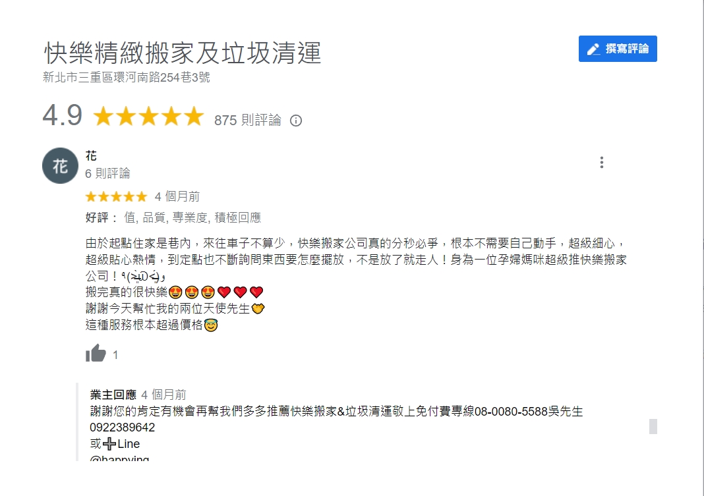Click the overall 4.9 gold star rating

pyautogui.click(x=148, y=117)
